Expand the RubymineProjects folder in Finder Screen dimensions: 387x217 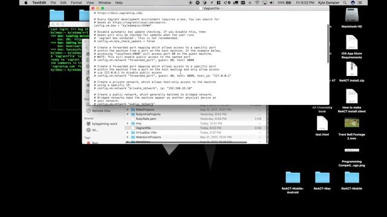point(128,114)
